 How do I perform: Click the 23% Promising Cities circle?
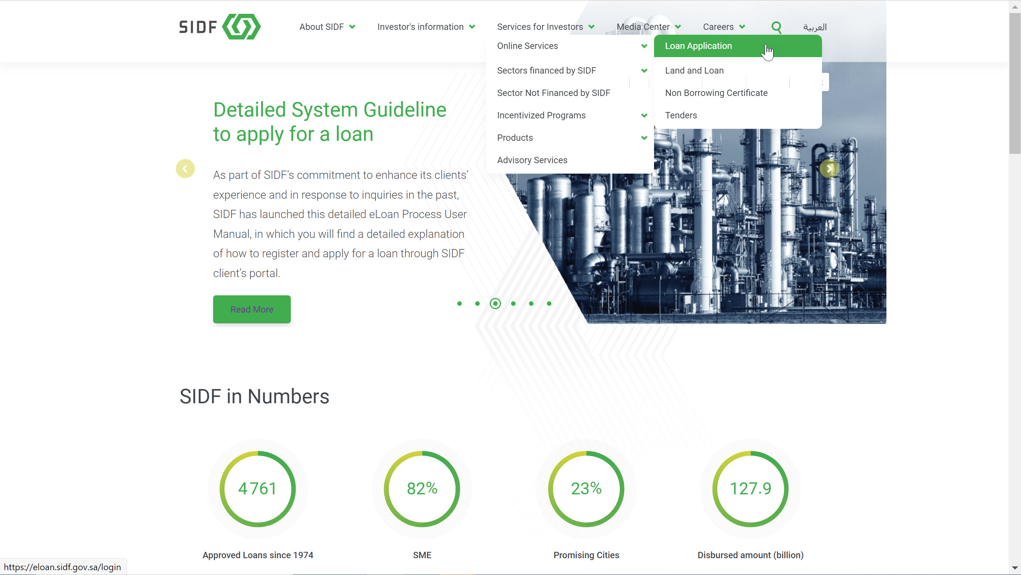pos(586,488)
